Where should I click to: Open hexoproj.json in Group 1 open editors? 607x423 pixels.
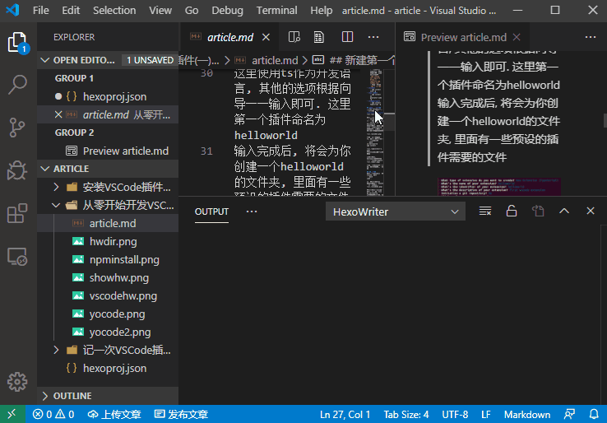[108, 96]
